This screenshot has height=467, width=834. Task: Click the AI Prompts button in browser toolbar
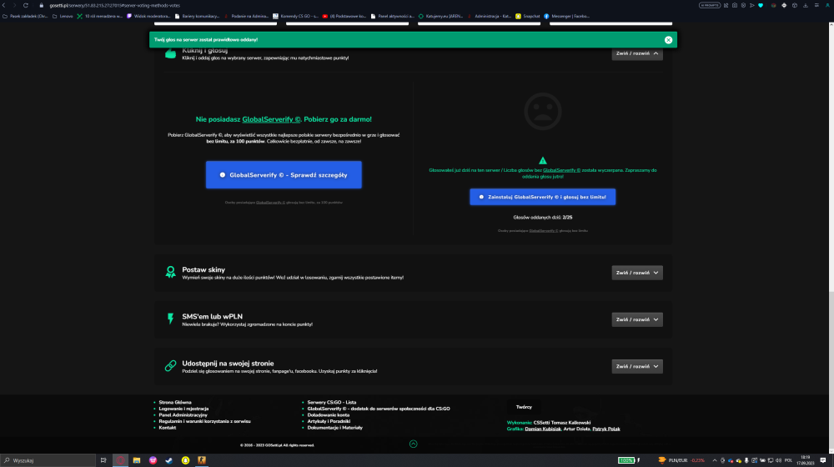710,5
